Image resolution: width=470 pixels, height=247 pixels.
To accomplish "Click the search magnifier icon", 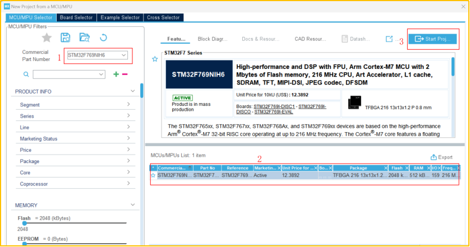I will (26, 74).
